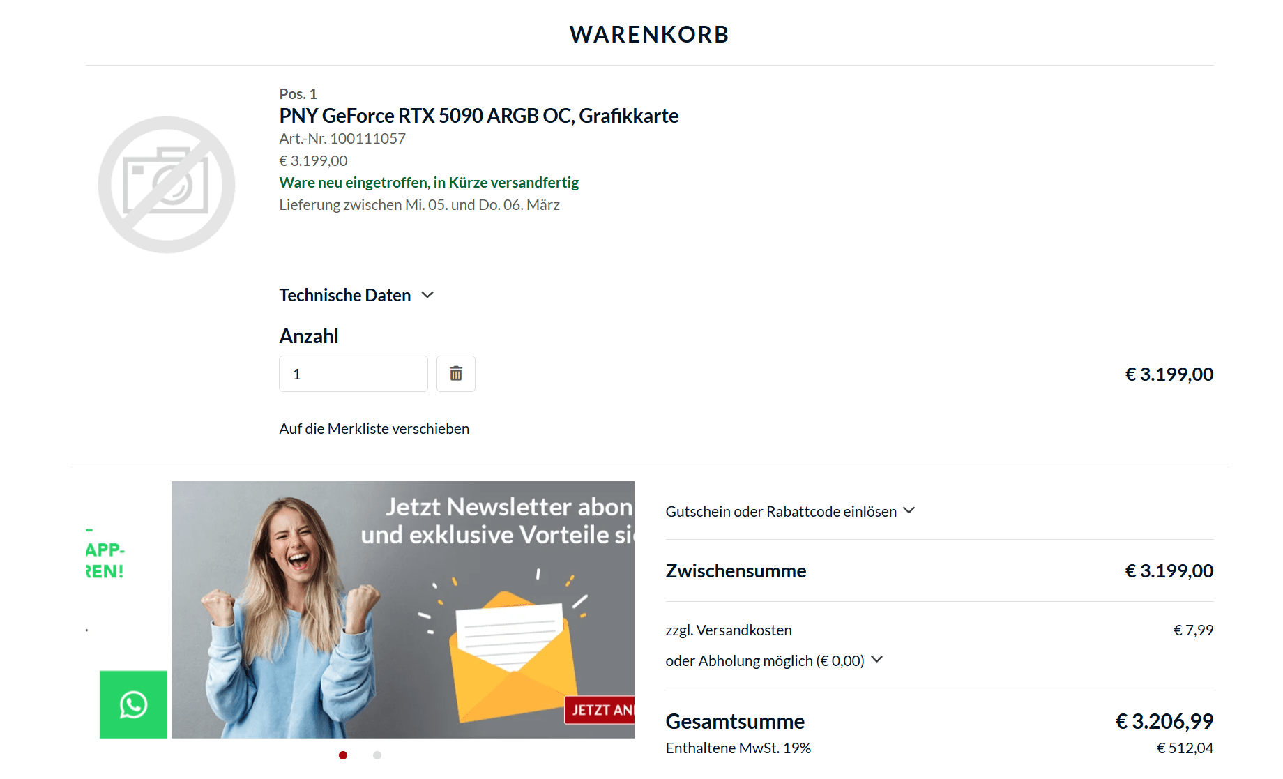Viewport: 1283px width, 779px height.
Task: Delete item with the trash icon
Action: coord(456,374)
